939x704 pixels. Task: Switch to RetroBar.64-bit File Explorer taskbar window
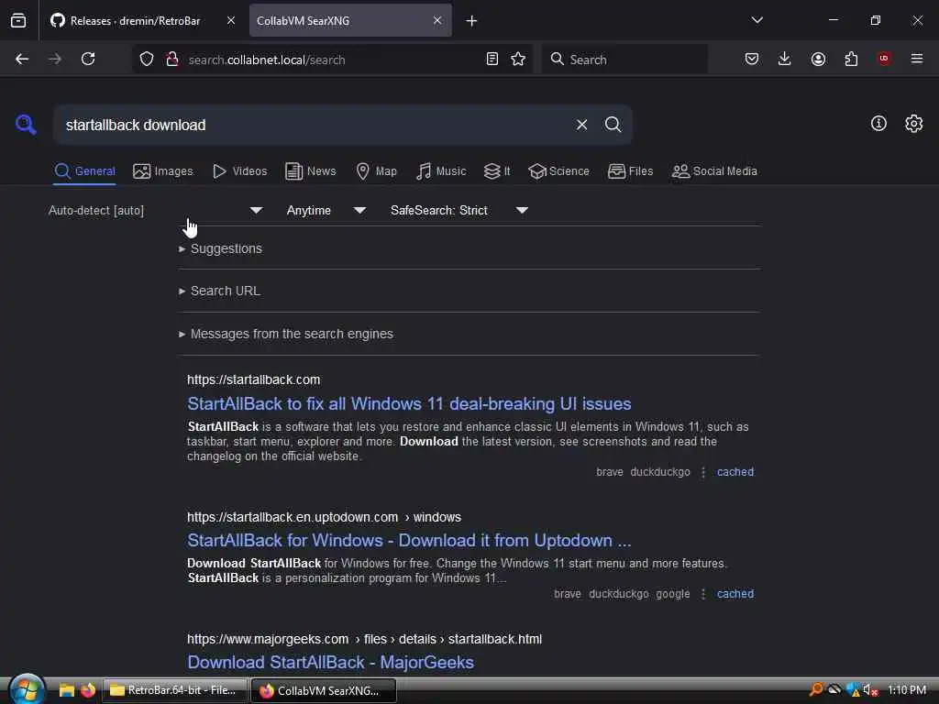(x=175, y=690)
